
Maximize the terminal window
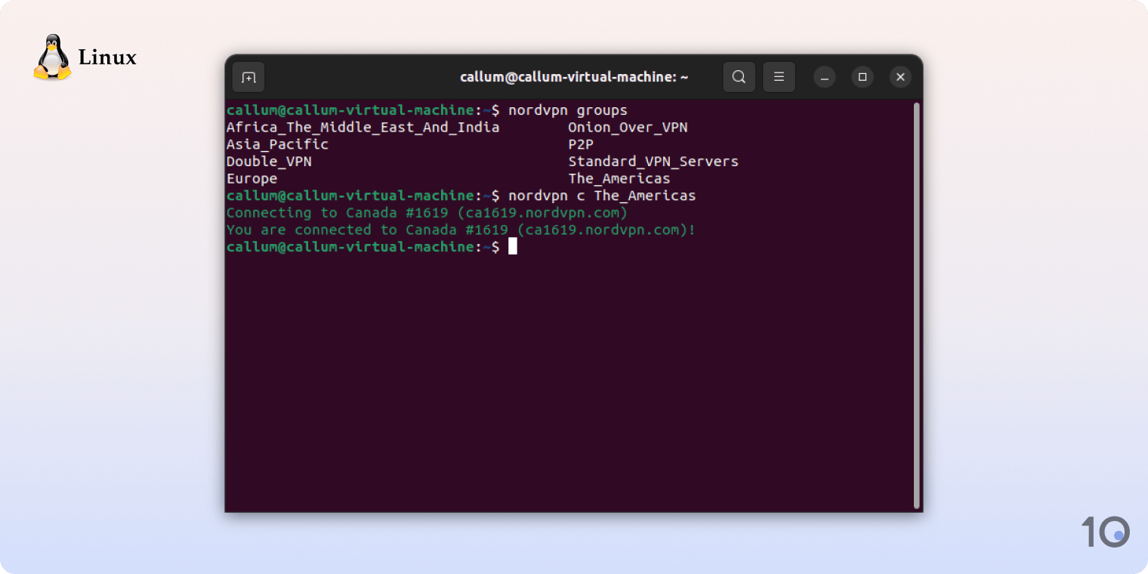[x=863, y=77]
